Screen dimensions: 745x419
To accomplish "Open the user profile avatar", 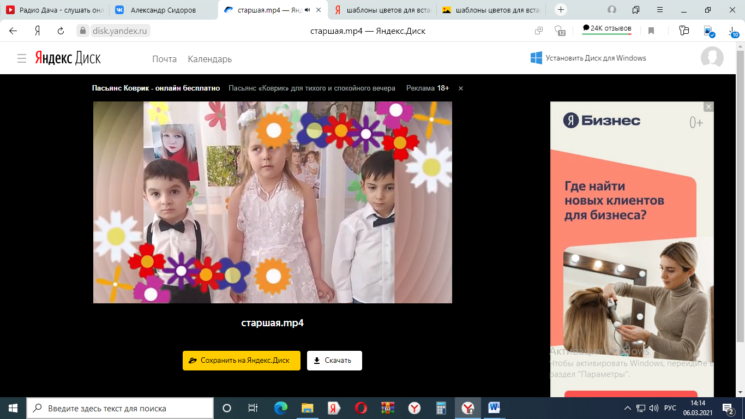I will [712, 58].
